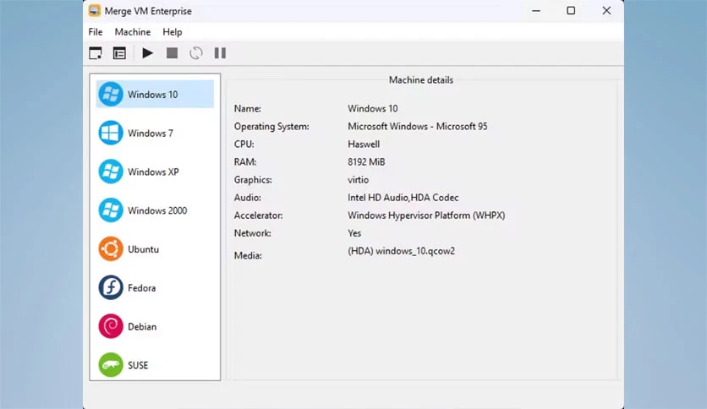Click the new machine toolbar icon
This screenshot has height=409, width=707.
[x=96, y=53]
